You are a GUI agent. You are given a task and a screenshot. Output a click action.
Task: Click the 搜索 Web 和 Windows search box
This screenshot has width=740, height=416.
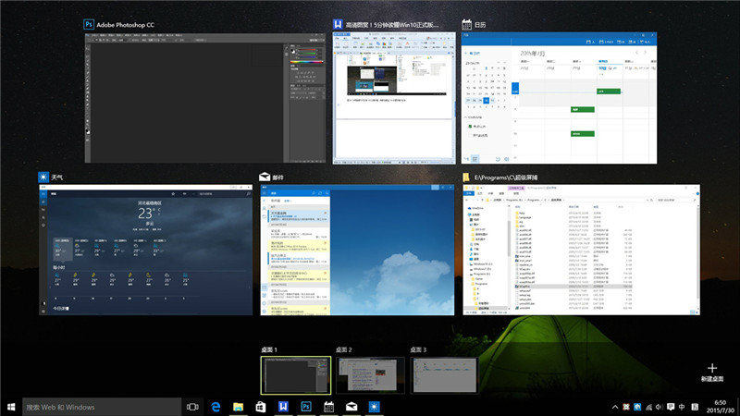(100, 407)
